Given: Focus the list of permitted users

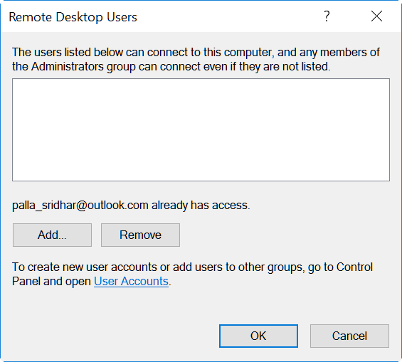Looking at the screenshot, I should 201,130.
